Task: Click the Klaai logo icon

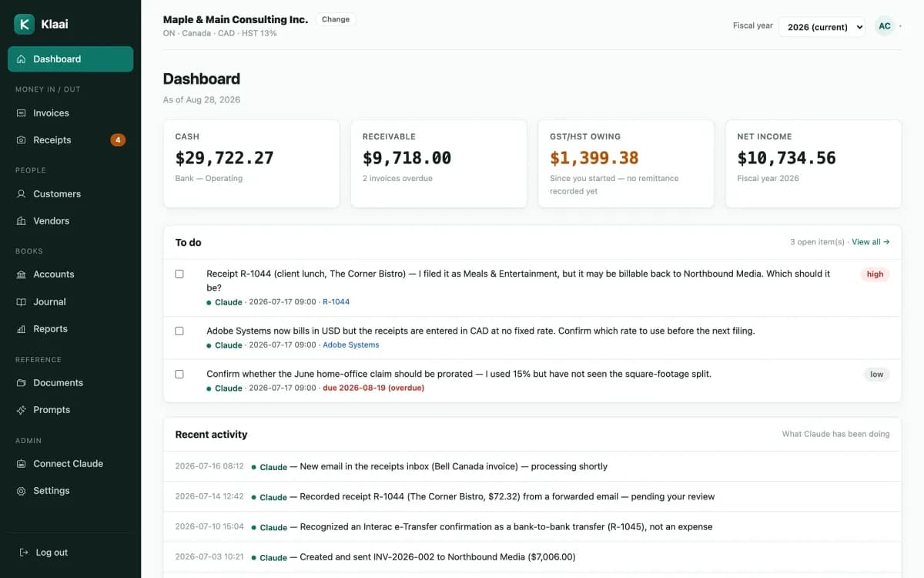Action: click(25, 24)
